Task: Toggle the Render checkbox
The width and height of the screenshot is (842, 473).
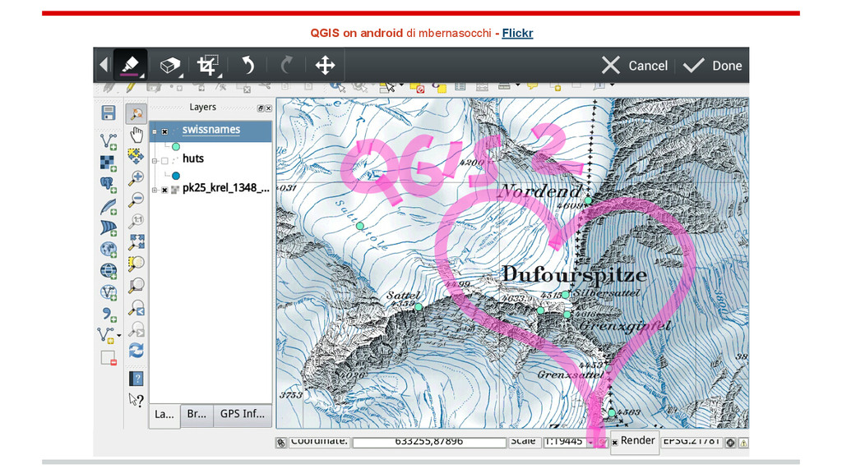Action: 615,443
